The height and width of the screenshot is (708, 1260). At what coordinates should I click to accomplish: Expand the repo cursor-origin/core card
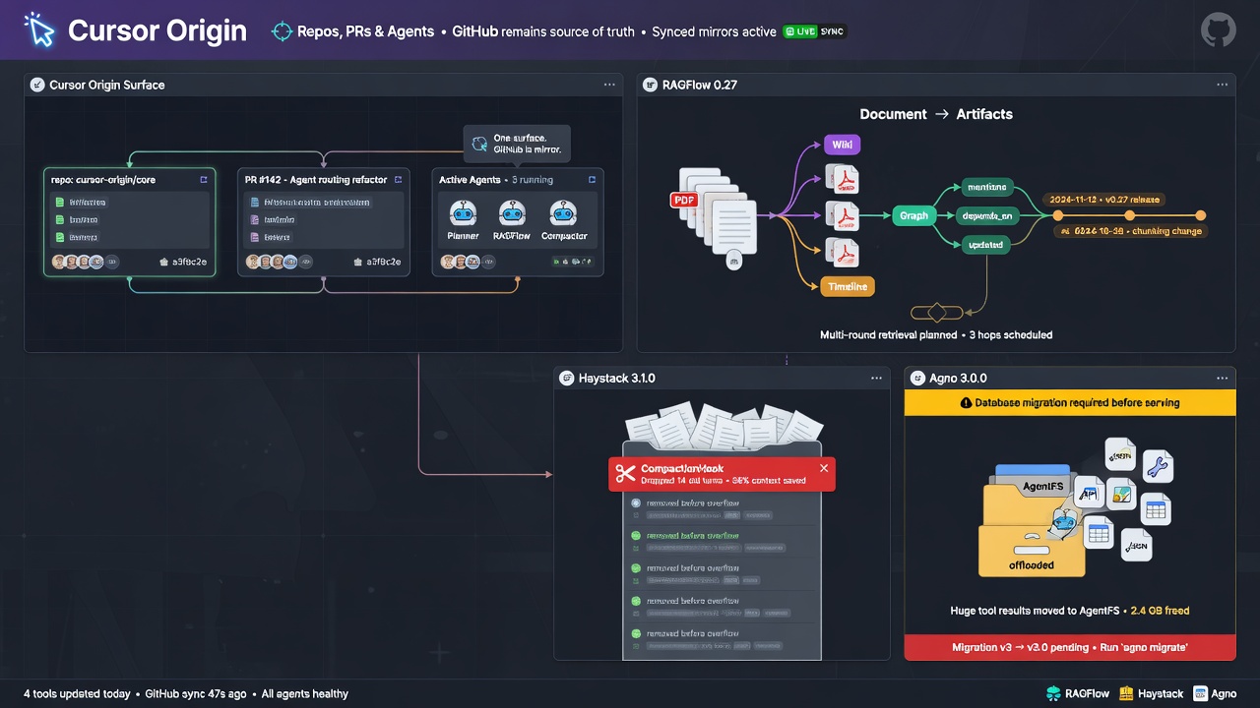(204, 180)
